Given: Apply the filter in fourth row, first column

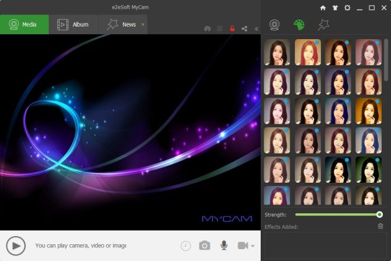Looking at the screenshot, I should pos(277,140).
